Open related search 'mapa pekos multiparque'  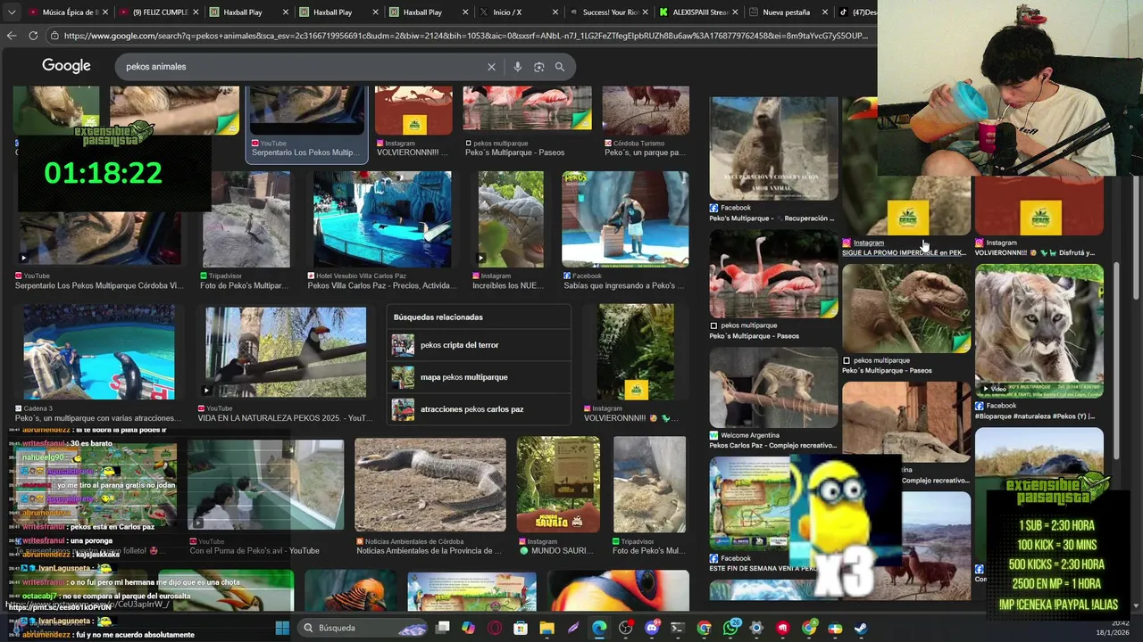pyautogui.click(x=480, y=377)
